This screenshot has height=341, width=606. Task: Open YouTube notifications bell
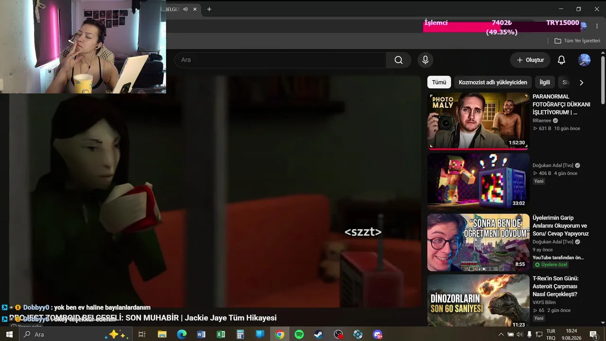tap(561, 60)
